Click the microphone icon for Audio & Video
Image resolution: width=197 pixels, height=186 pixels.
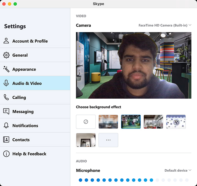tap(6, 83)
